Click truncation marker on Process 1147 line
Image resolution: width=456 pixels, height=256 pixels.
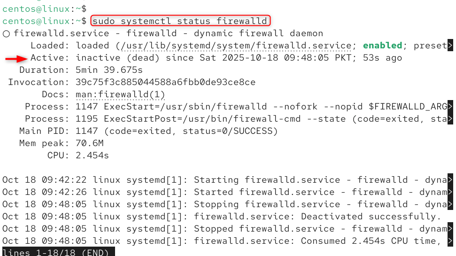point(450,107)
